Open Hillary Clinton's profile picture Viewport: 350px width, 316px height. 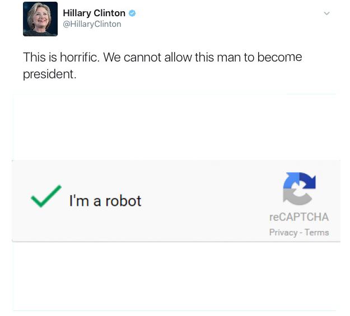pos(40,19)
